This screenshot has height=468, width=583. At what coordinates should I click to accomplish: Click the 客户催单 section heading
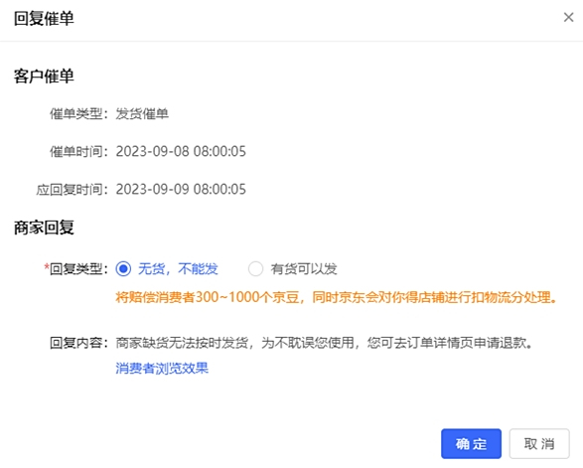[x=44, y=77]
